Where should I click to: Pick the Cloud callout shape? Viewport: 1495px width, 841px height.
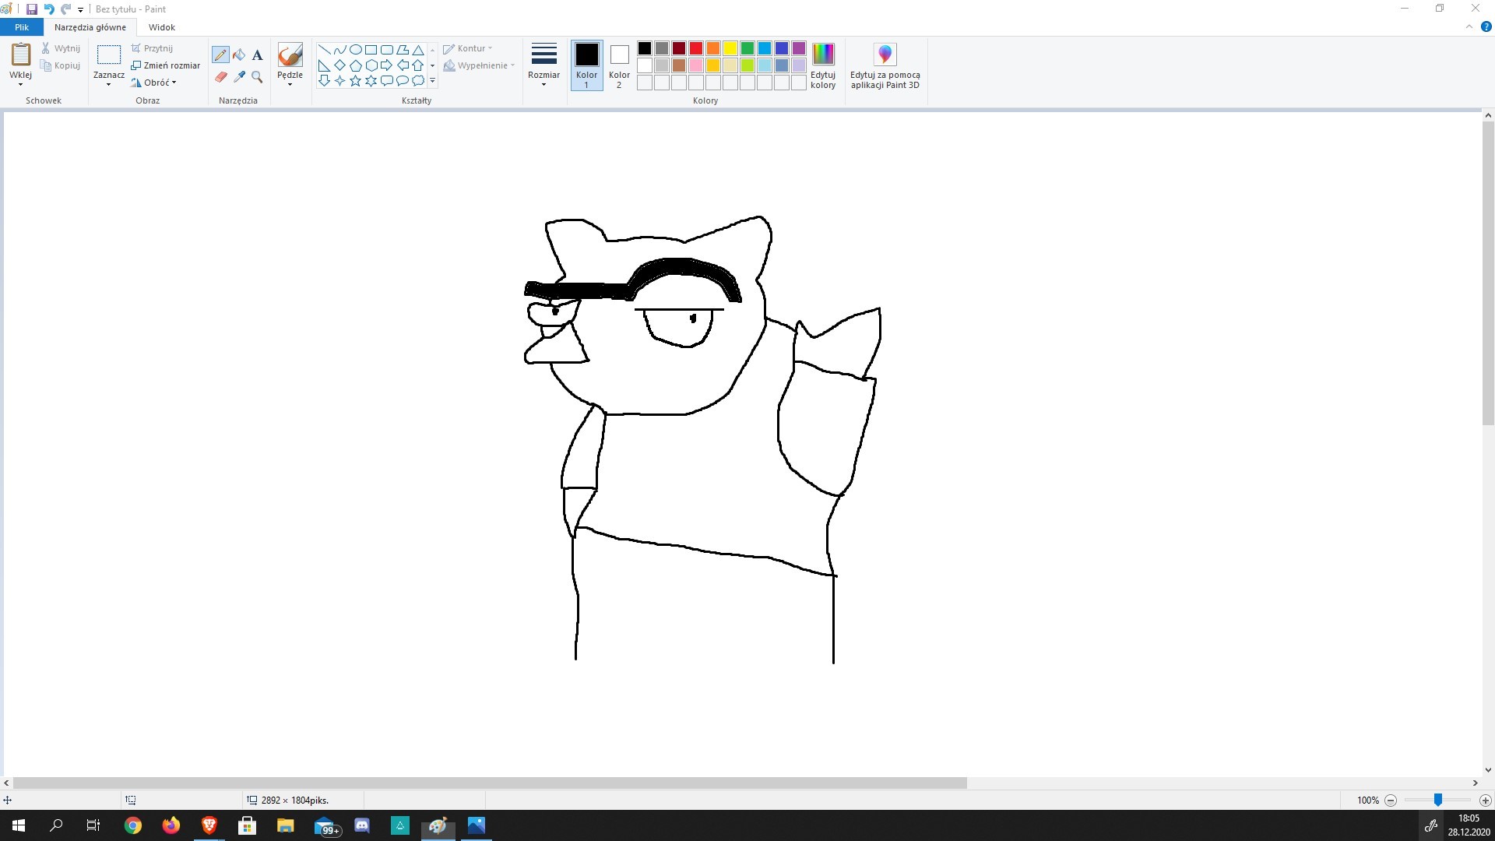[x=418, y=80]
